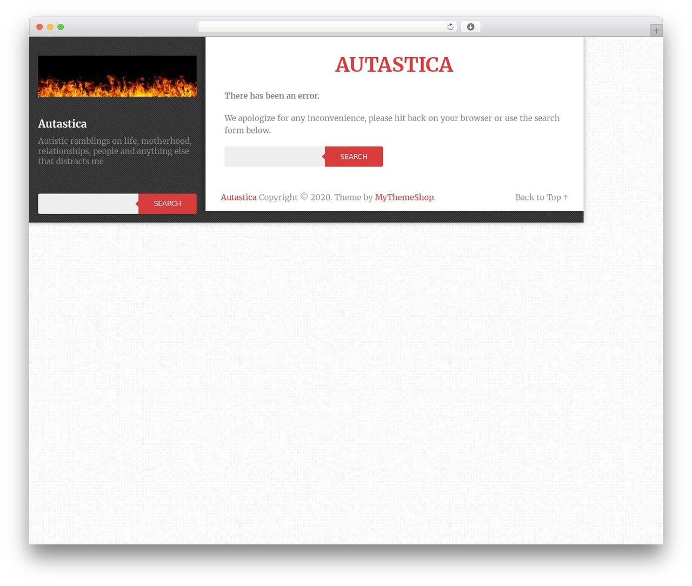Click the AUTASTICA main heading
Viewport: 692px width, 586px height.
(394, 65)
